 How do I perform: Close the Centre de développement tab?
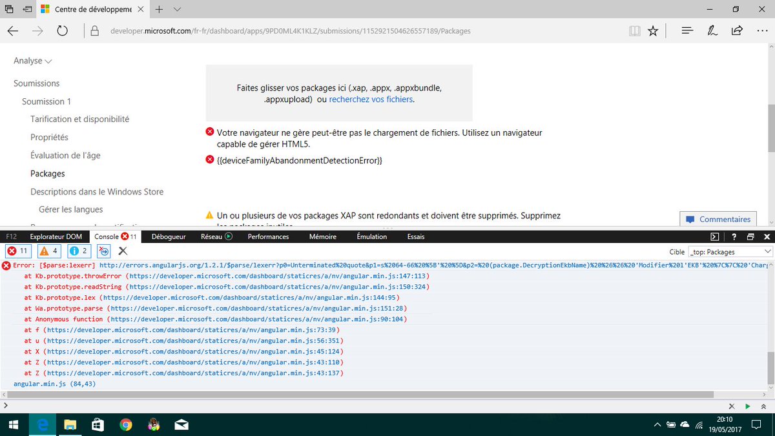[x=142, y=9]
